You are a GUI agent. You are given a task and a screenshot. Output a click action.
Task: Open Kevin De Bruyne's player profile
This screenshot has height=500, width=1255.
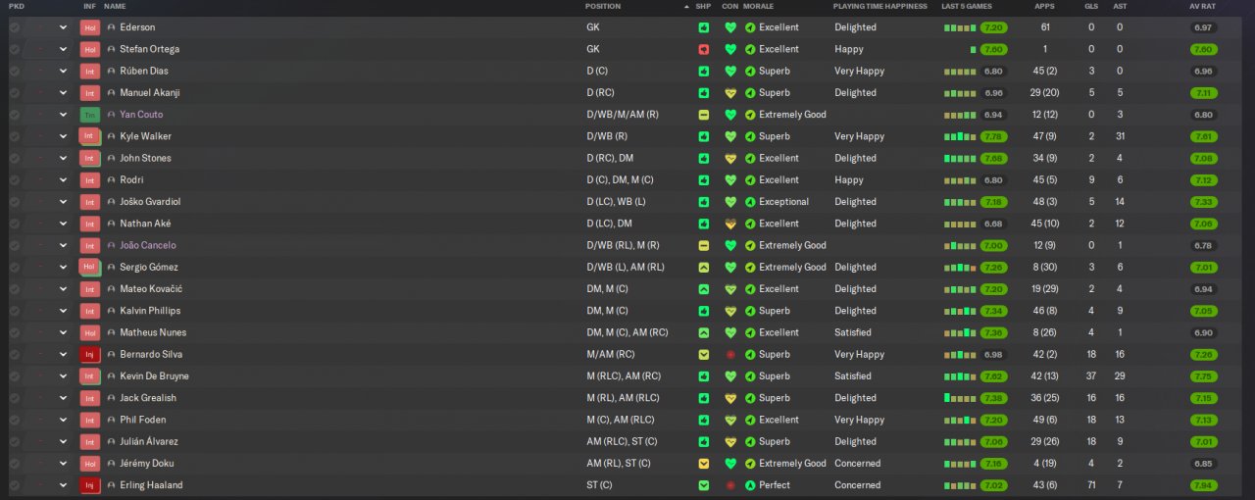(155, 376)
